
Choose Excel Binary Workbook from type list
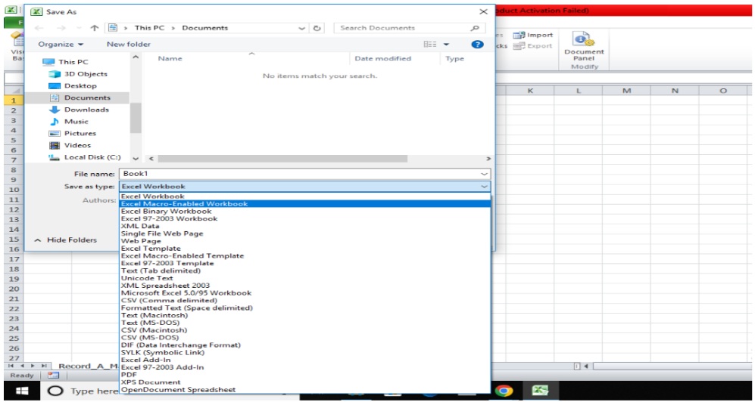click(304, 212)
